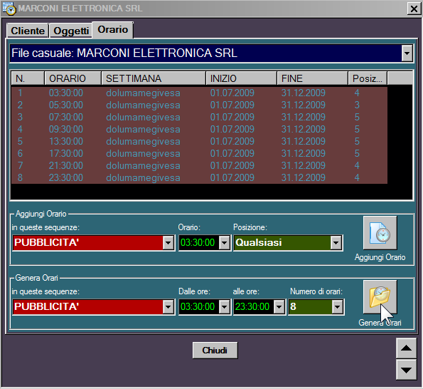Open the Numero di orari dropdown
This screenshot has width=423, height=389.
(x=337, y=307)
